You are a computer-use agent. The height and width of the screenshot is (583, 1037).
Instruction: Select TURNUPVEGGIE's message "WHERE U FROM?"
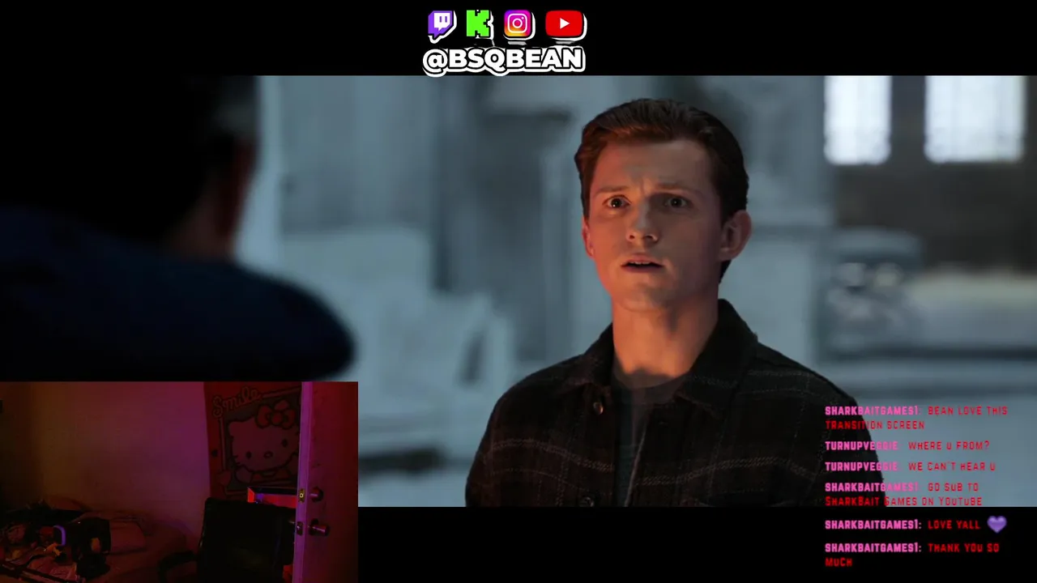point(948,446)
